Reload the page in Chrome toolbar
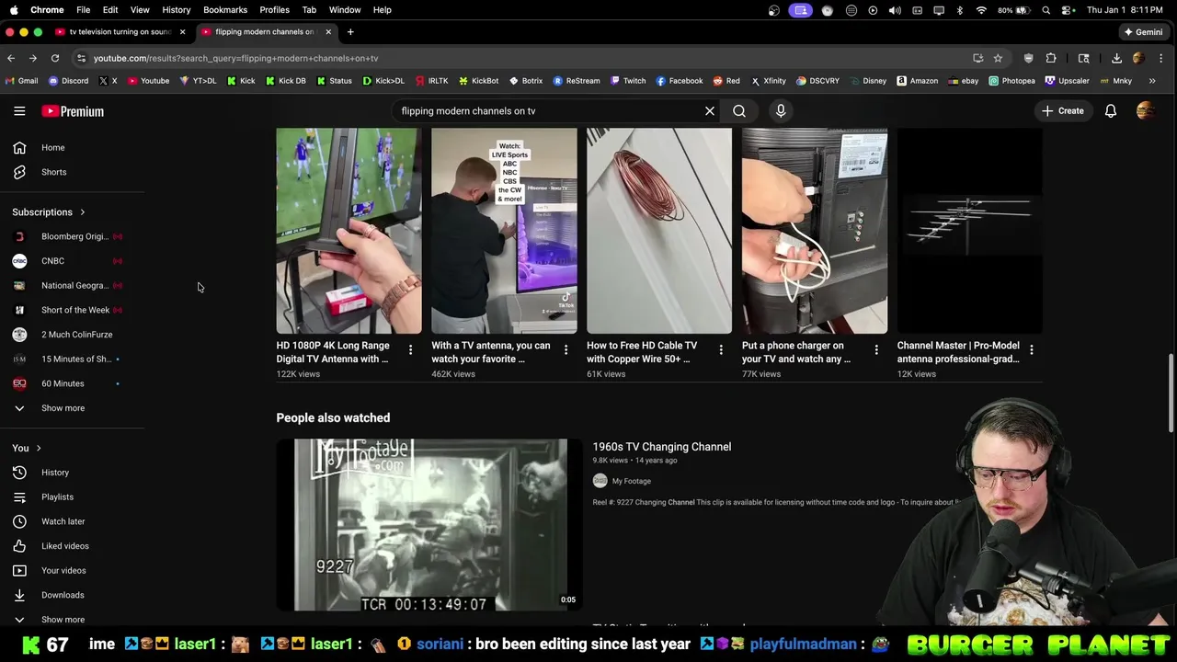The width and height of the screenshot is (1177, 662). [x=55, y=58]
